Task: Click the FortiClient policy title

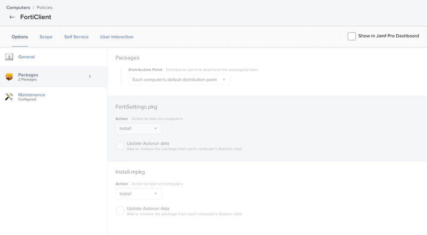Action: [35, 17]
